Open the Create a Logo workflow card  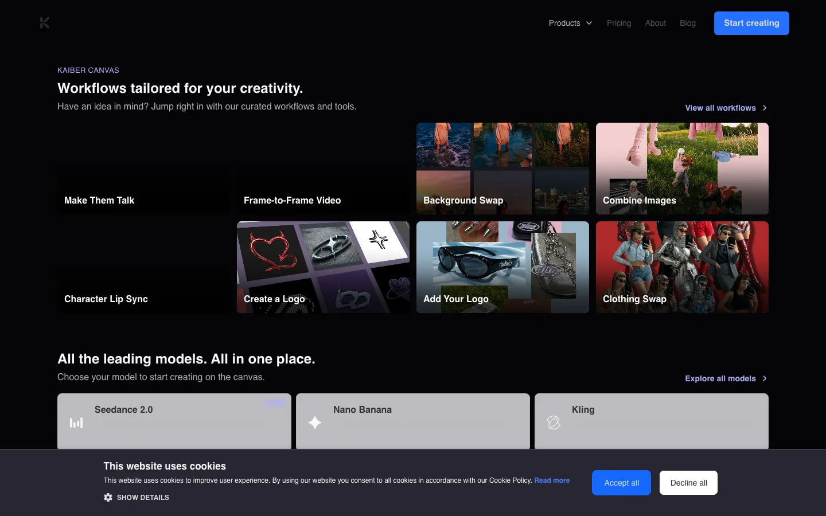point(323,267)
